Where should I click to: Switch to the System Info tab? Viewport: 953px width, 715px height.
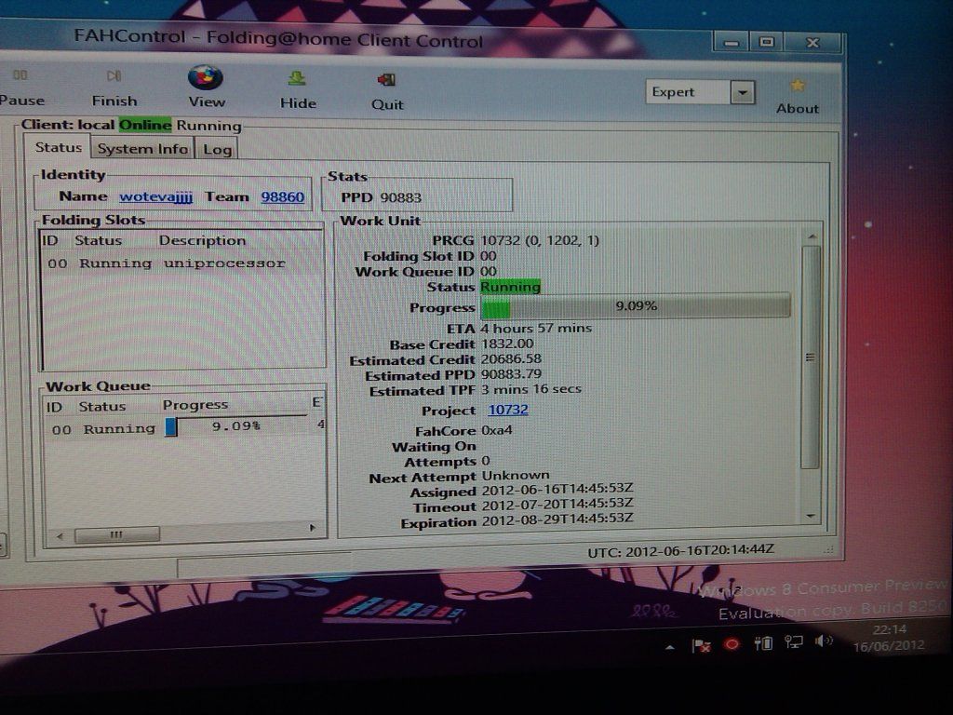(142, 149)
